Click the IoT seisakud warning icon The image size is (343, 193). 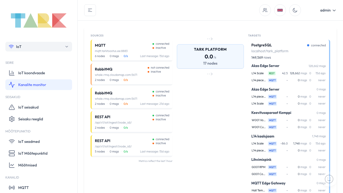12,107
